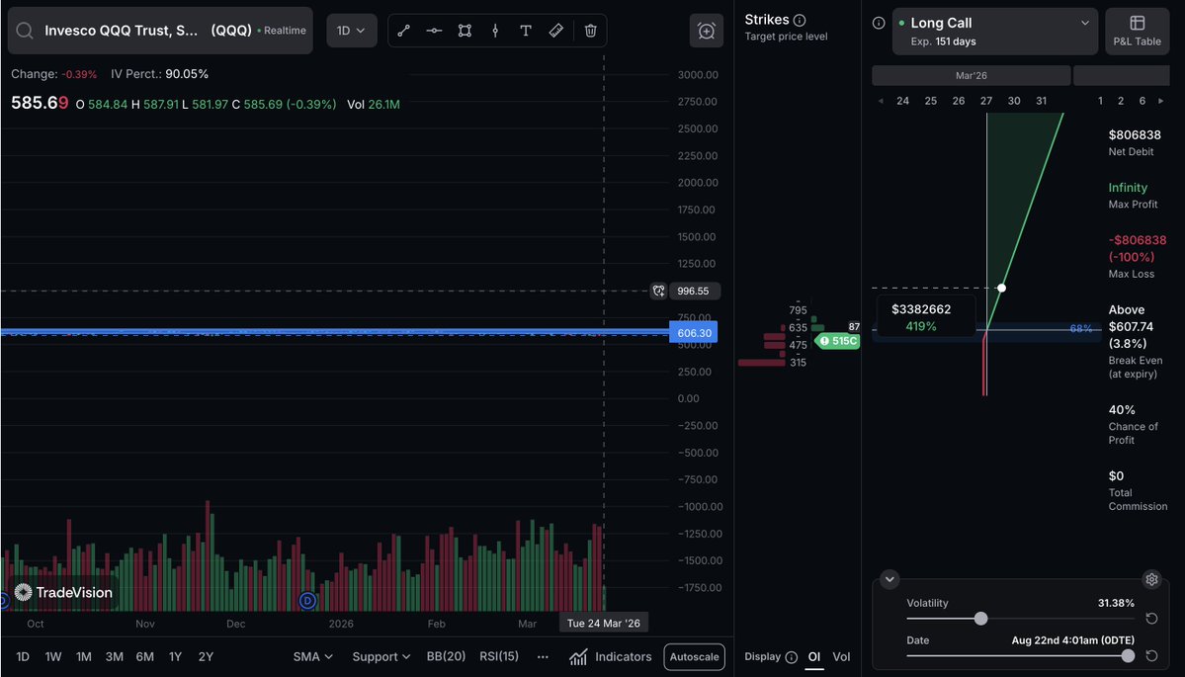The image size is (1185, 677).
Task: Select the rectangle shape drawing tool
Action: point(465,31)
